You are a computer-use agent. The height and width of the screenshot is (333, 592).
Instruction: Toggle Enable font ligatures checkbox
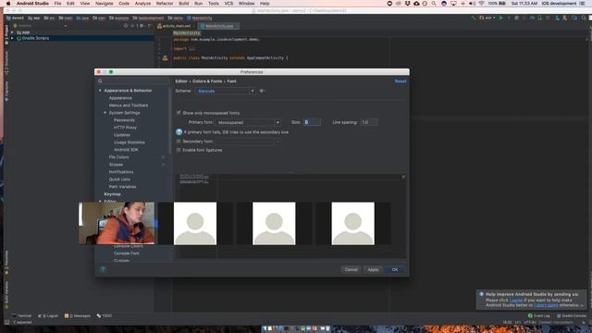[179, 150]
